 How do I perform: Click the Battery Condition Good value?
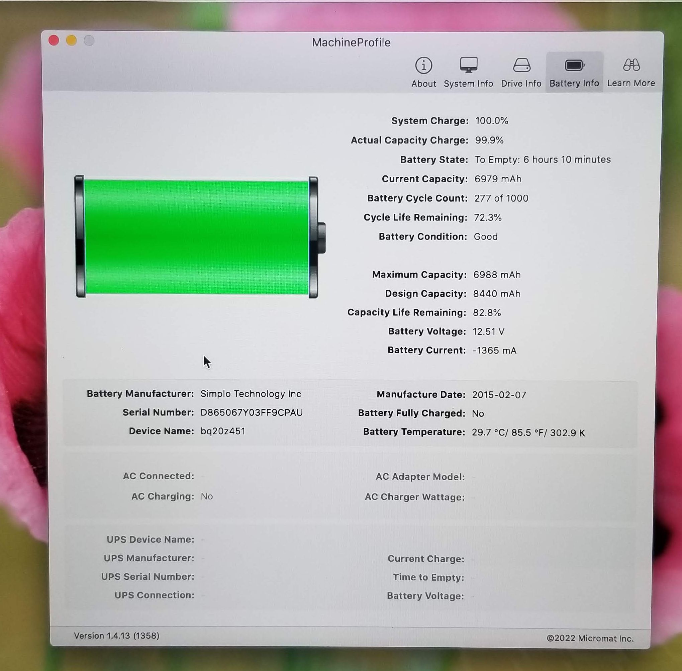(485, 236)
